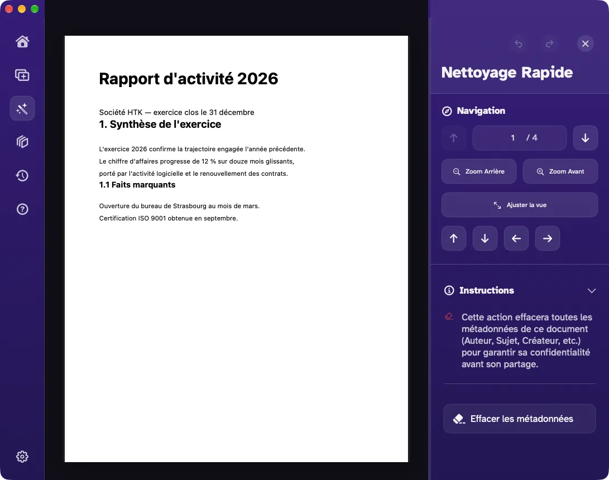
Task: Go to previous page arrow
Action: (x=454, y=138)
